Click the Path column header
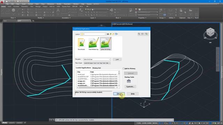The image size is (223, 125). [104, 72]
